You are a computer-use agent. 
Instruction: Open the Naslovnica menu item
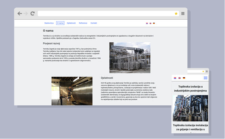(49, 23)
